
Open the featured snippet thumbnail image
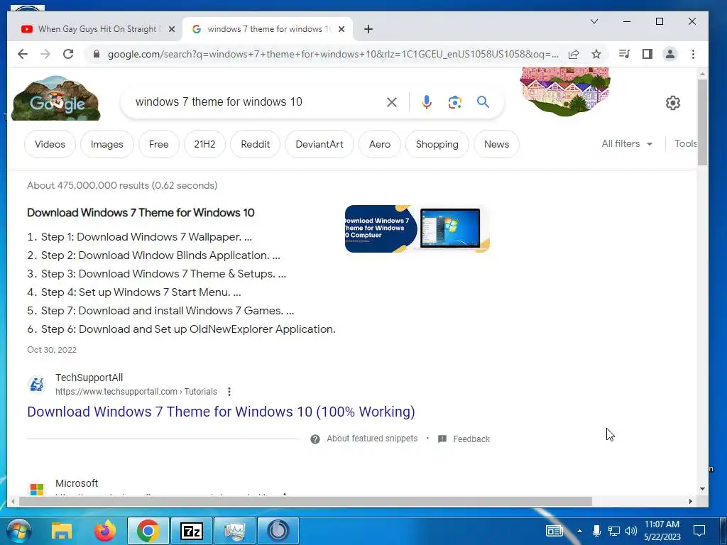pos(417,229)
